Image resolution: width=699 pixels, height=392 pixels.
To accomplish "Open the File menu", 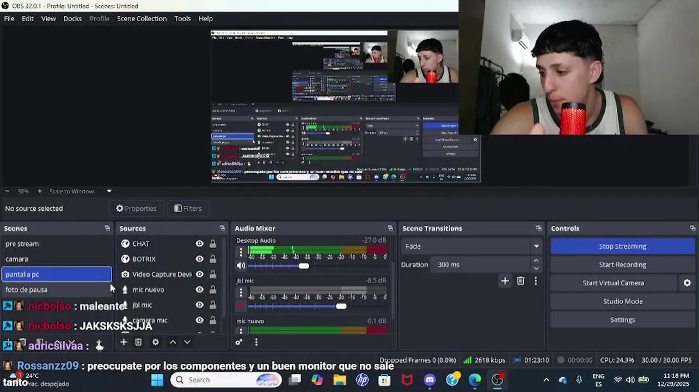I will click(x=9, y=19).
